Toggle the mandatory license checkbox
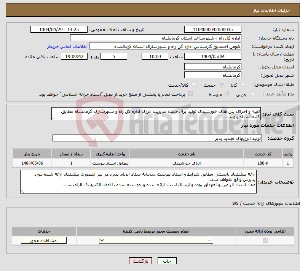Screen dimensions: 300x271 pyautogui.click(x=265, y=240)
